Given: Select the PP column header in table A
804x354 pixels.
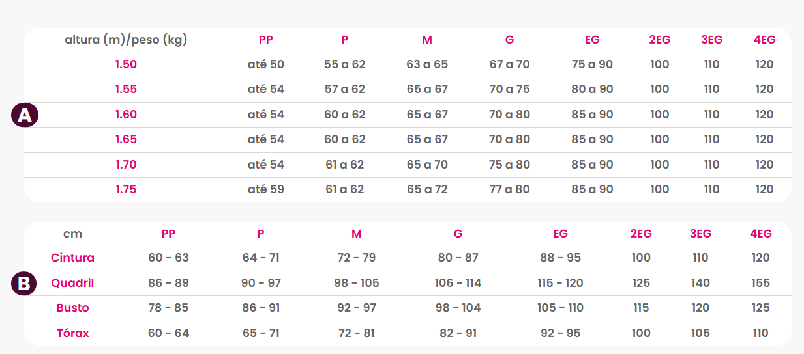Looking at the screenshot, I should click(266, 40).
